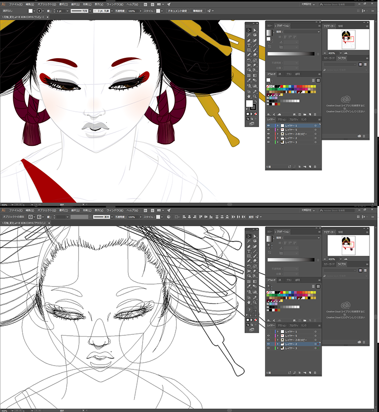Locate object button in the bottom Layers panel

pos(294,373)
